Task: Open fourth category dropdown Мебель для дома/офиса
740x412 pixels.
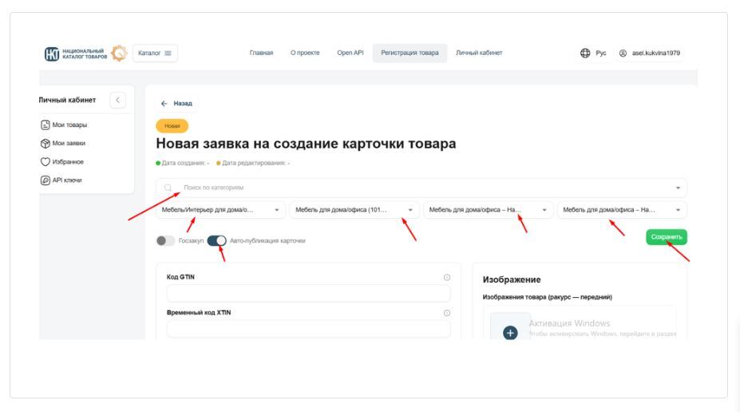Action: (622, 209)
